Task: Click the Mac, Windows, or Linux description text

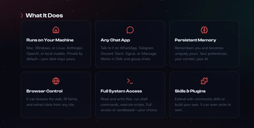Action: pyautogui.click(x=55, y=53)
